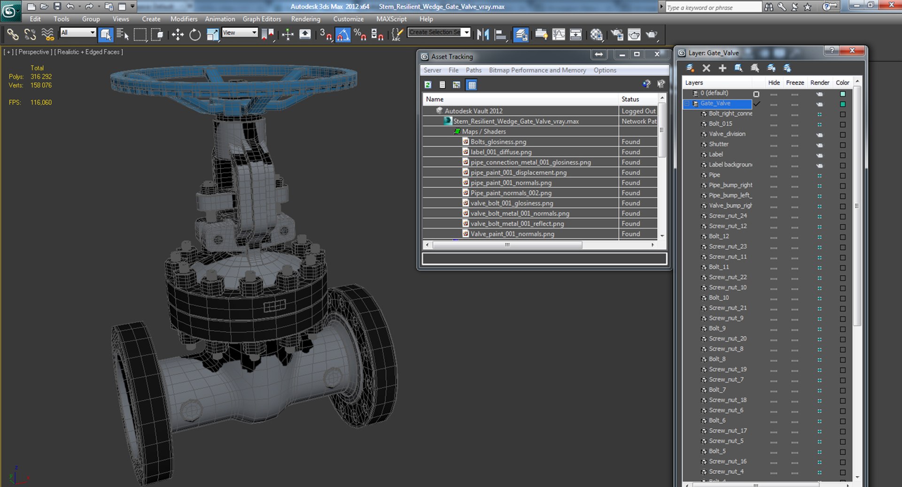This screenshot has height=487, width=902.
Task: Activate the Bind to Space Warp tool
Action: [47, 34]
